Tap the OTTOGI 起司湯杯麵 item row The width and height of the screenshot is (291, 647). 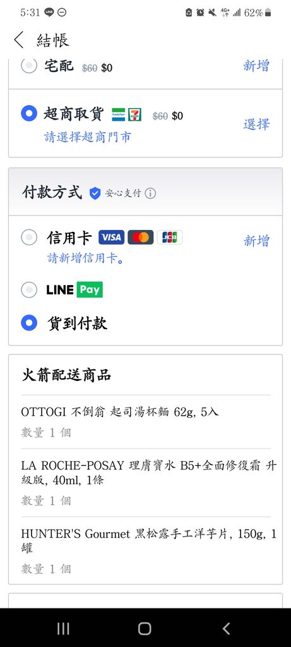(x=146, y=421)
